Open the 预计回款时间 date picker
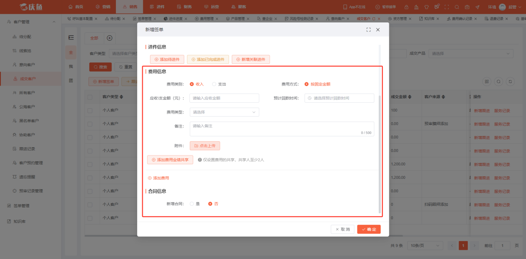The width and height of the screenshot is (526, 259). (x=339, y=98)
